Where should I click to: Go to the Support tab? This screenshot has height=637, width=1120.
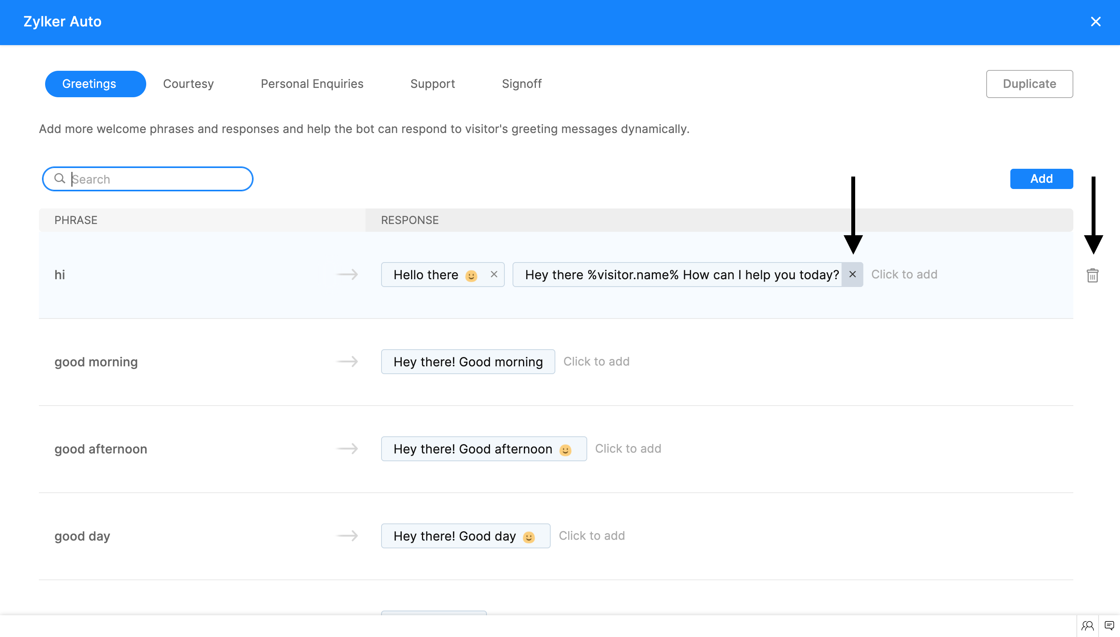tap(432, 84)
